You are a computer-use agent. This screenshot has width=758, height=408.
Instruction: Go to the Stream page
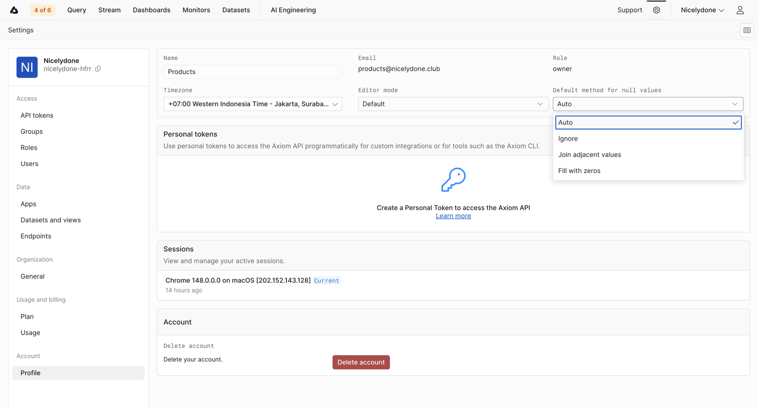[109, 10]
